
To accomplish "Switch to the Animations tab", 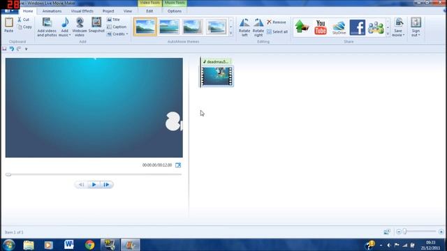I will 52,11.
